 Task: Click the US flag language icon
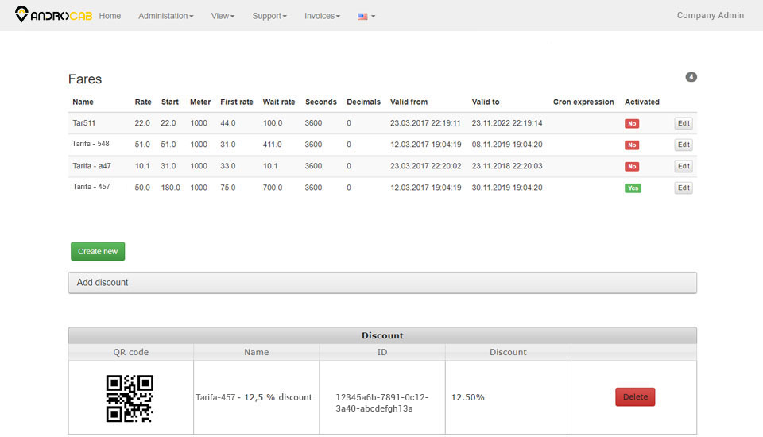coord(362,16)
